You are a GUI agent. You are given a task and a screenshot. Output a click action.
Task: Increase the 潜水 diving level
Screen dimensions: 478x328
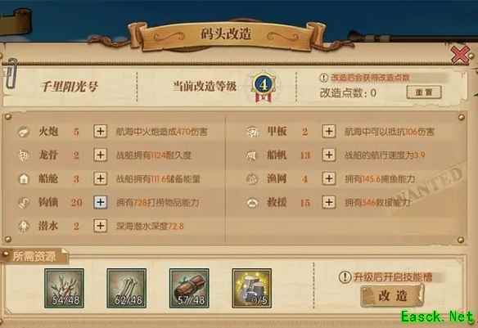pyautogui.click(x=101, y=226)
